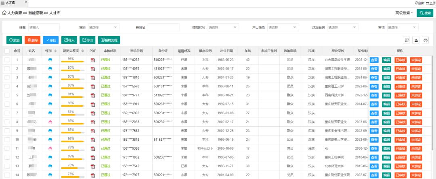
Task: Tick the checkbox for row 6
Action: 7,104
